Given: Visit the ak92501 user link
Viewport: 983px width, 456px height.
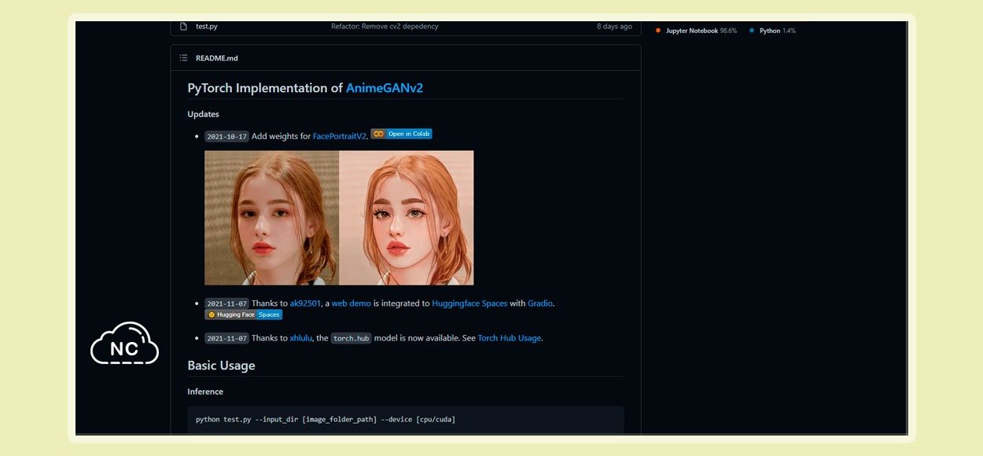Looking at the screenshot, I should pyautogui.click(x=305, y=303).
